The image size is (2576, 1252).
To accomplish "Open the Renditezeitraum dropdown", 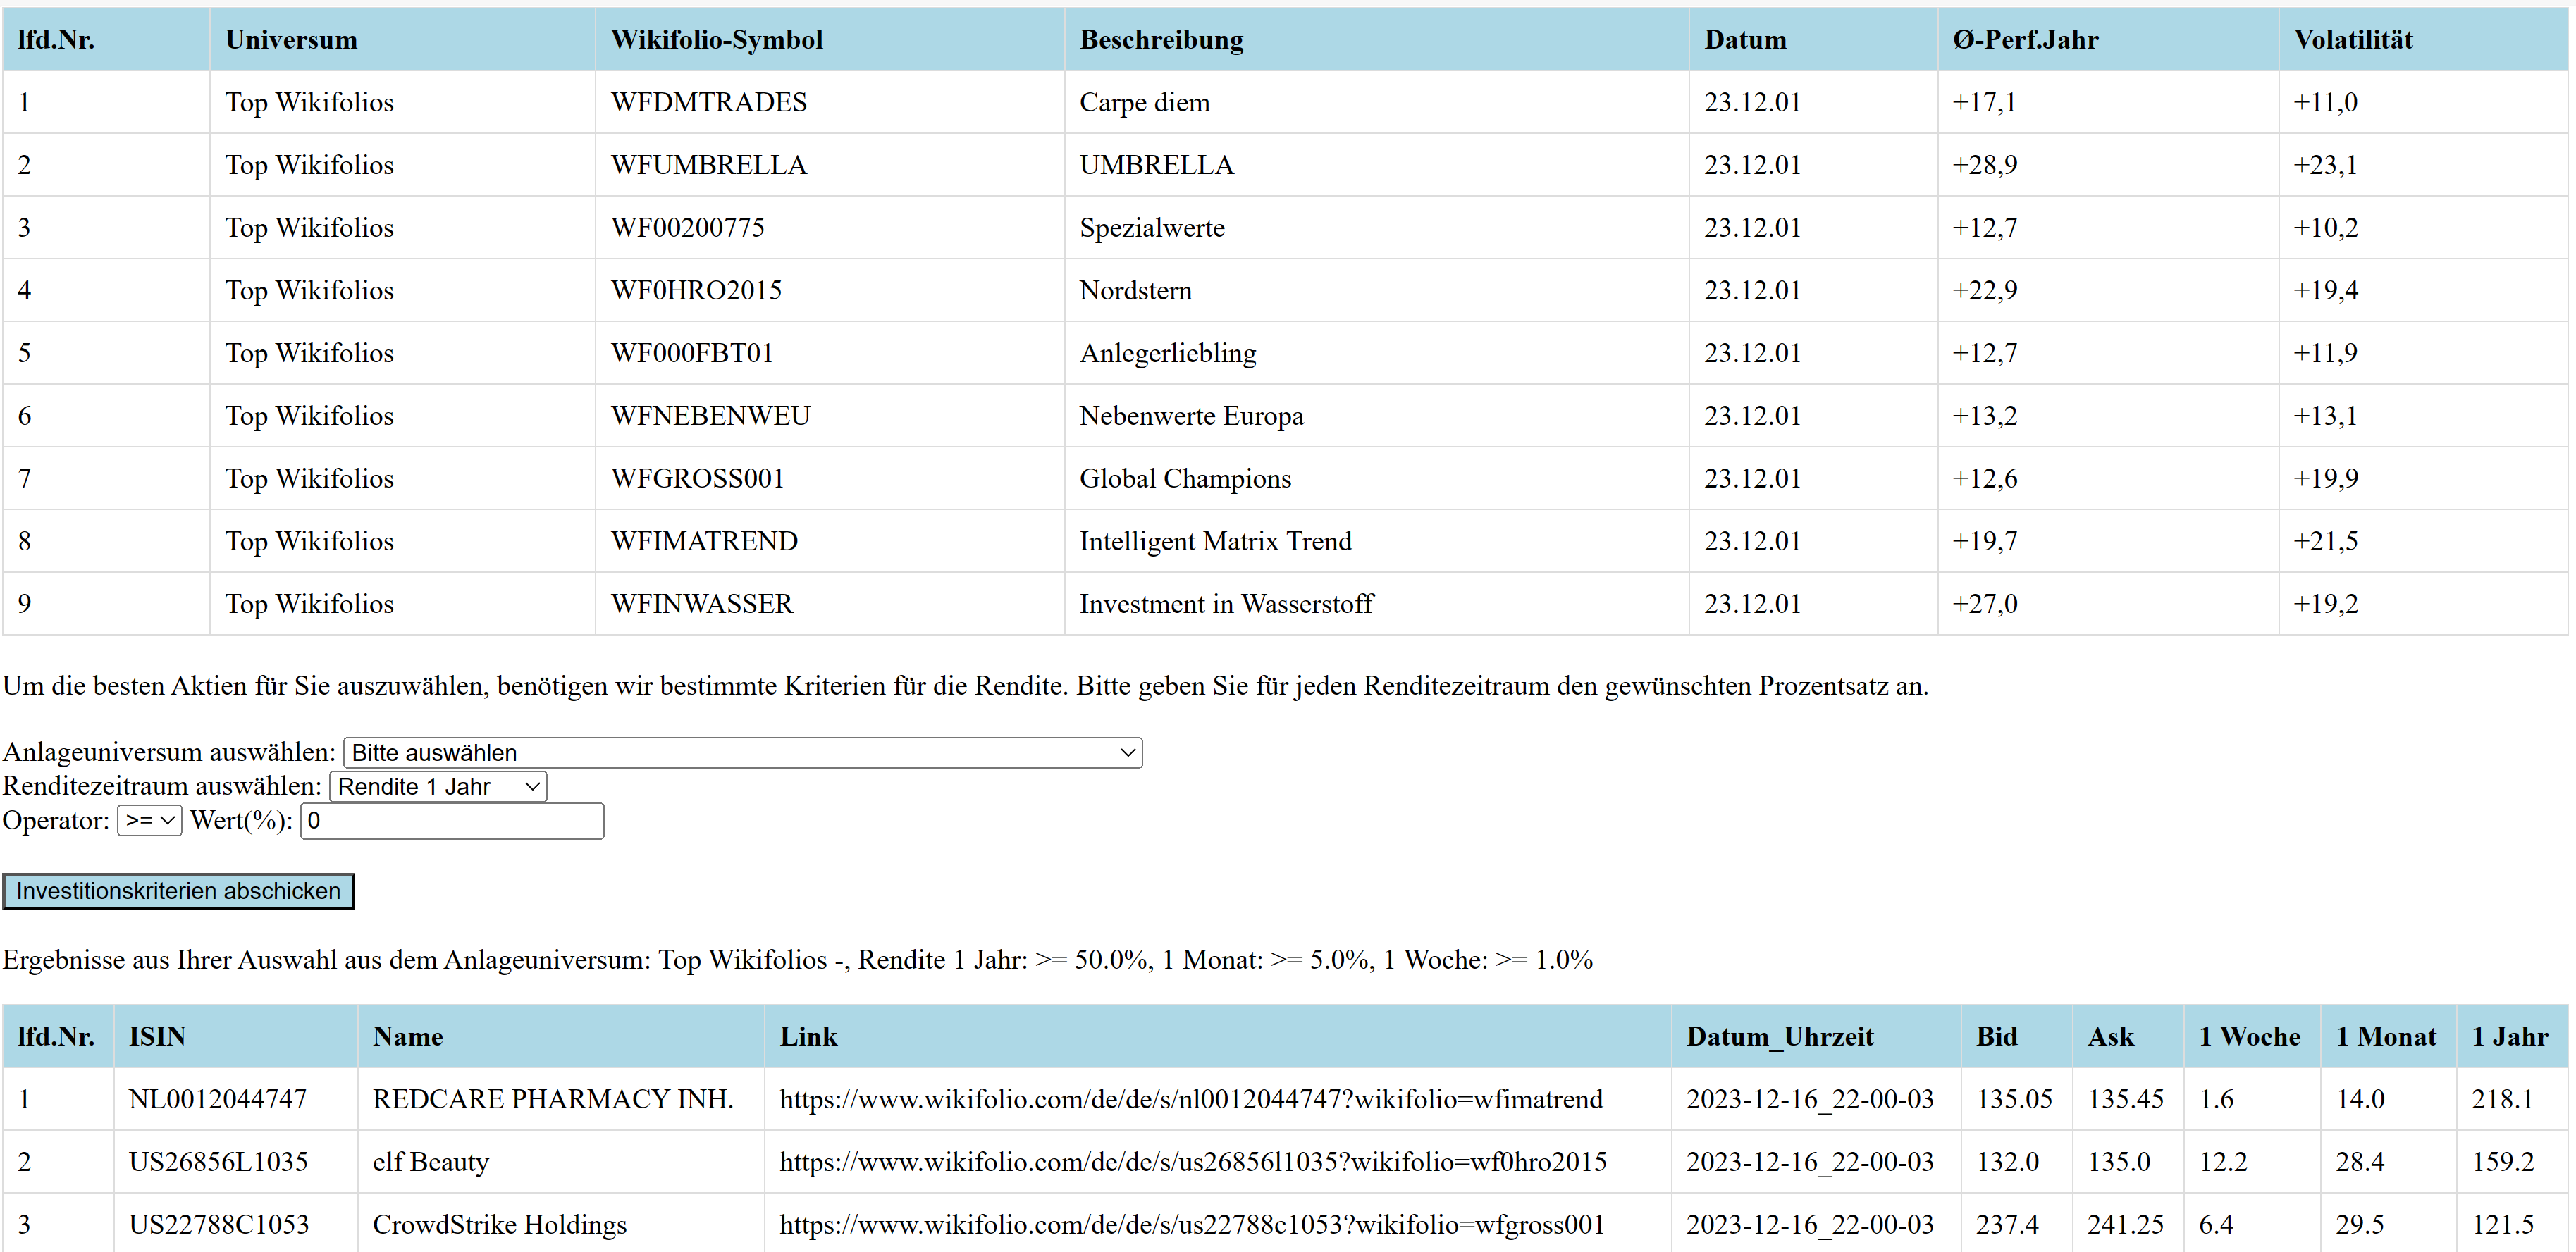I will pyautogui.click(x=437, y=786).
